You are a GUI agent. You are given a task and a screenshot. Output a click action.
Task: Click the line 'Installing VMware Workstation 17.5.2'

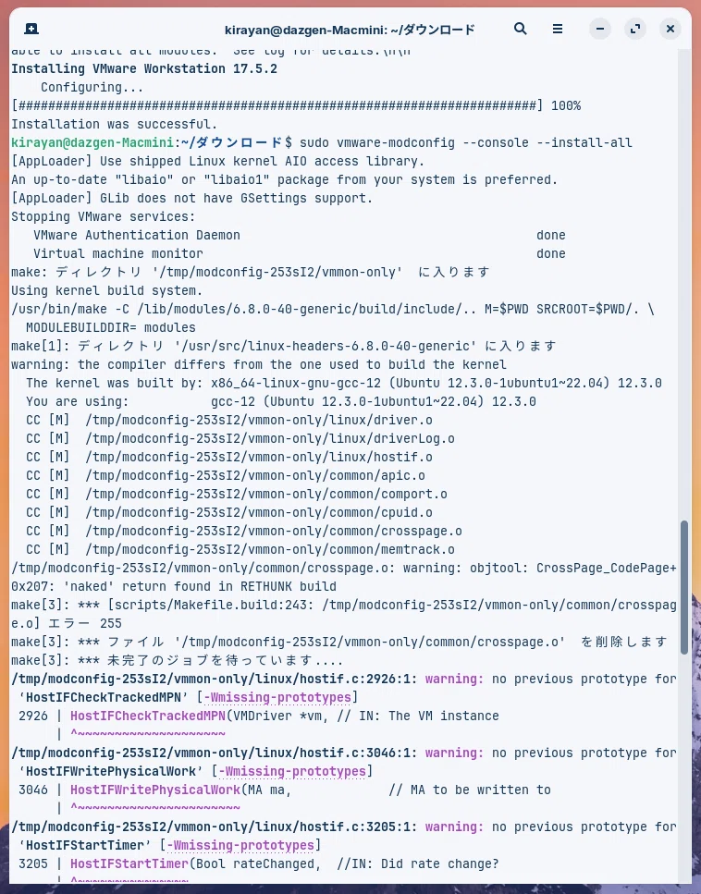144,69
